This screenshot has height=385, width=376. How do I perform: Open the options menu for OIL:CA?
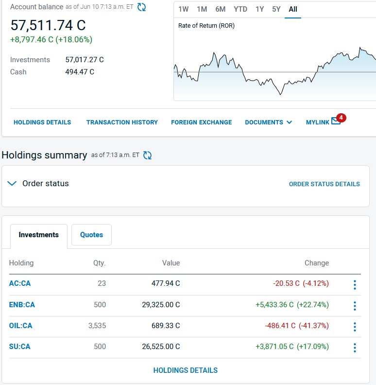point(355,327)
